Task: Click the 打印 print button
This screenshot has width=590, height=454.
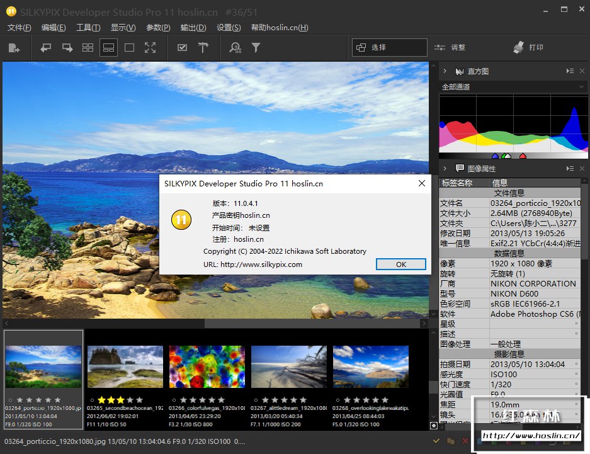Action: [528, 47]
